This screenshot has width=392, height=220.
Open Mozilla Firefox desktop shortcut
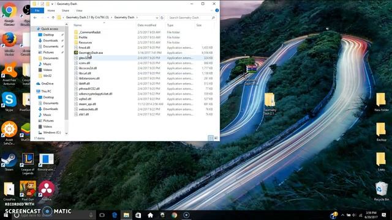coord(9,43)
